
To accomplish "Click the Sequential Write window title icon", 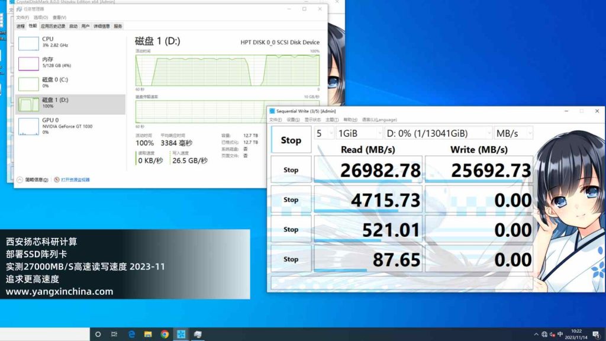I will (272, 111).
